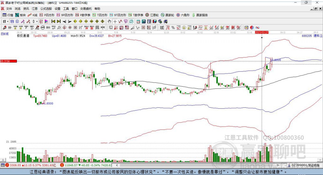
Task: Click the horizontal scrollbar right arrow
Action: coord(278,165)
